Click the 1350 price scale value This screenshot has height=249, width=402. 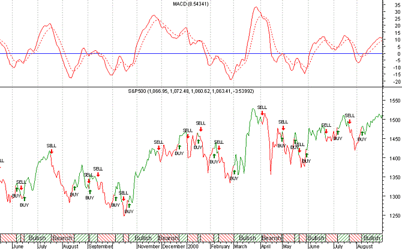395,177
